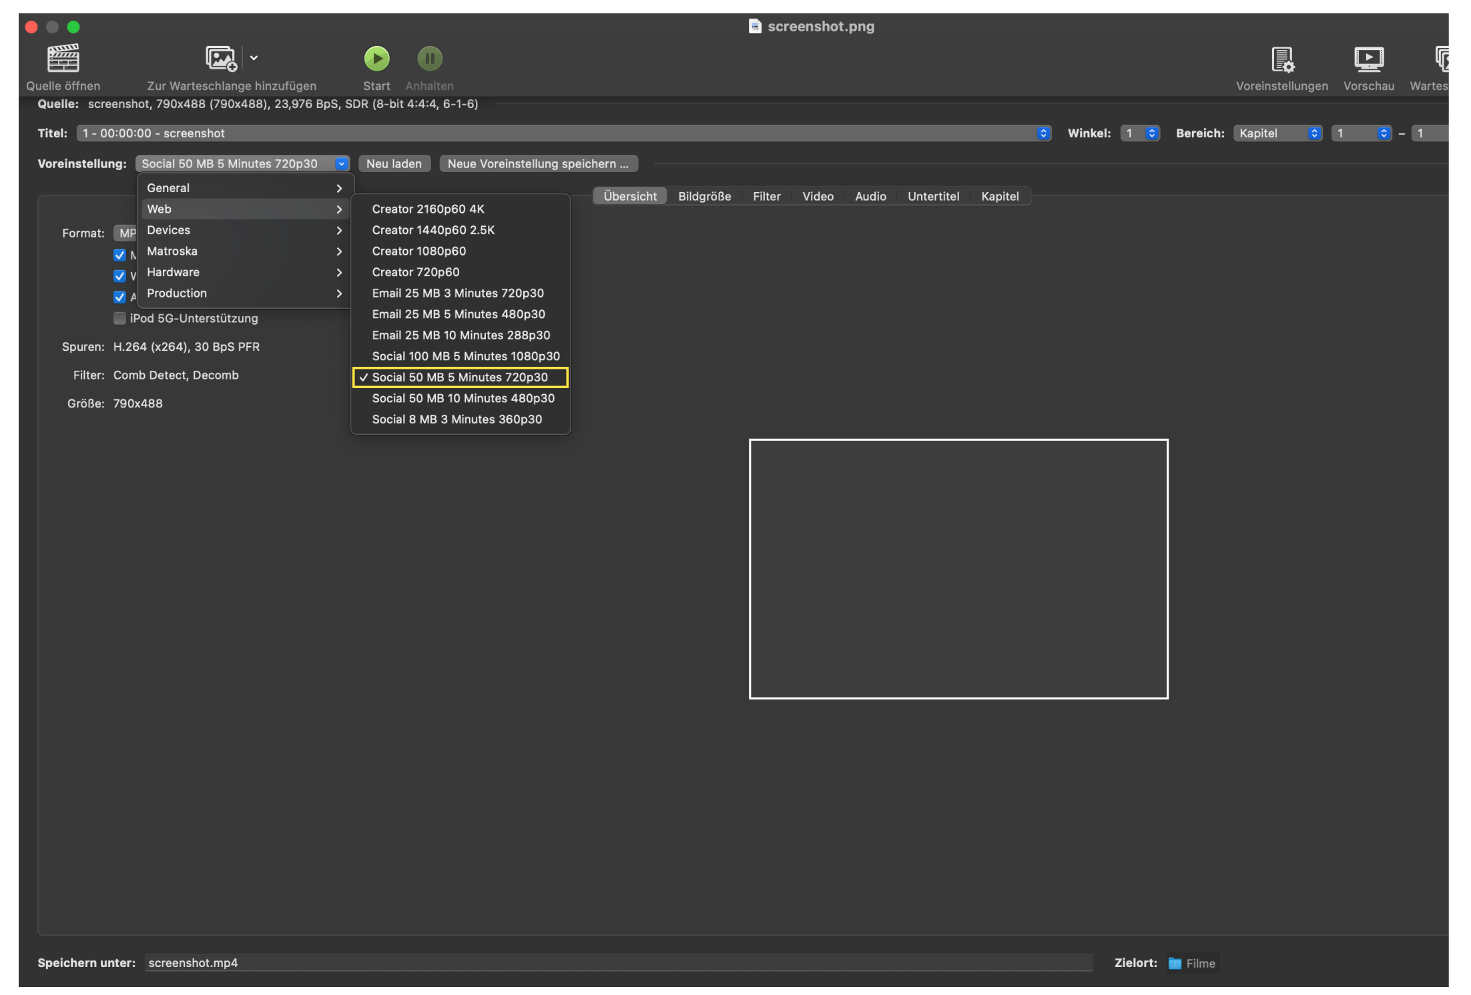This screenshot has width=1471, height=995.
Task: Click the Größe value 790x488
Action: [x=138, y=403]
